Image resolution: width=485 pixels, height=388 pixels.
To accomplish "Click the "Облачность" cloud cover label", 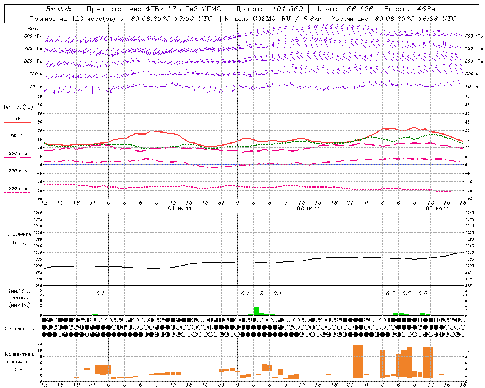I will click(x=19, y=329).
